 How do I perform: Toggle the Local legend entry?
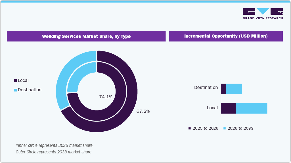coord(23,80)
